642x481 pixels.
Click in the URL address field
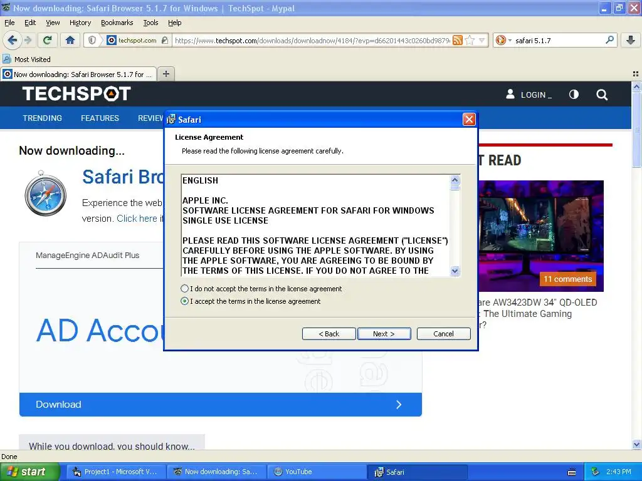312,40
